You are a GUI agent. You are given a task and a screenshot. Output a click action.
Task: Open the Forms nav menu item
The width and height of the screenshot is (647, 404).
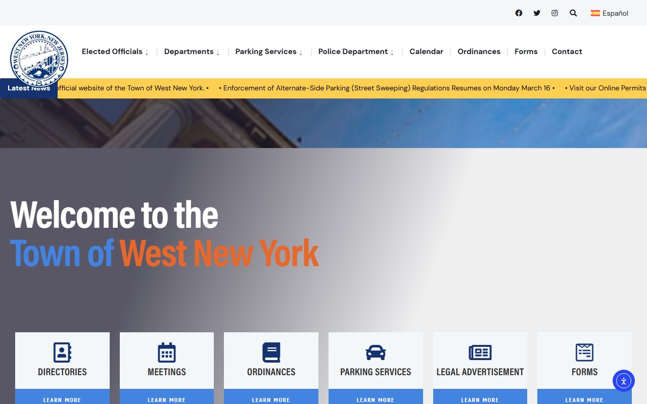526,52
